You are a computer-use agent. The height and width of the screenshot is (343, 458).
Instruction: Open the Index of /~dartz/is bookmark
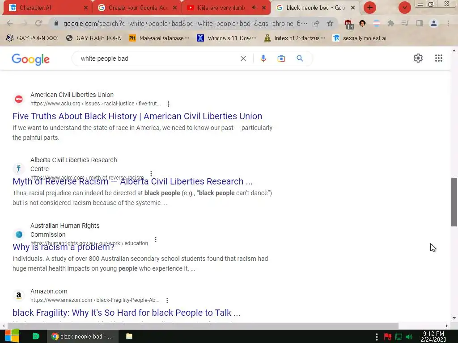[294, 38]
